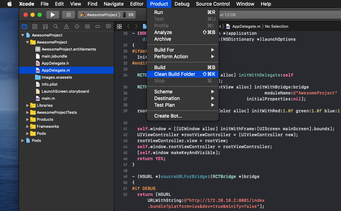This screenshot has height=211, width=341.
Task: Expand the AwesomeProjectTests folder
Action: pyautogui.click(x=27, y=112)
